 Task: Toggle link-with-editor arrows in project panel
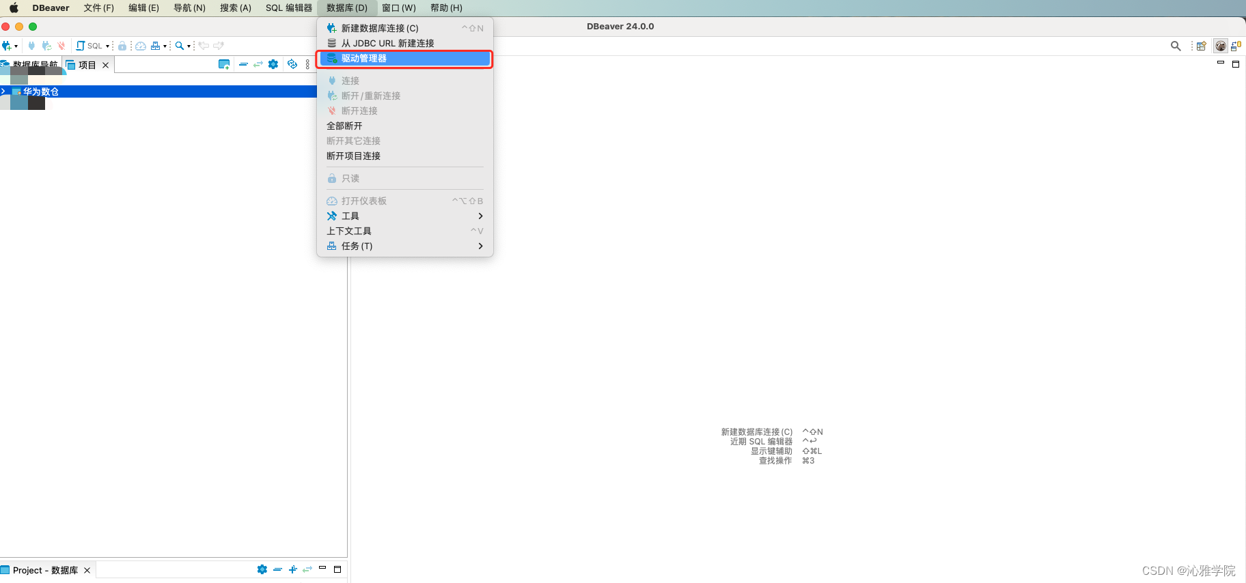307,569
